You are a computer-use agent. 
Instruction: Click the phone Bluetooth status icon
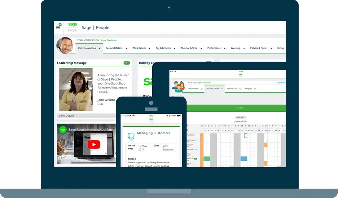coord(170,116)
